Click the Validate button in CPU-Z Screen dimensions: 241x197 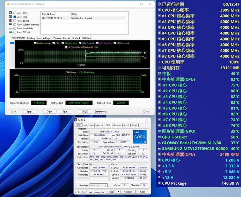click(x=128, y=192)
